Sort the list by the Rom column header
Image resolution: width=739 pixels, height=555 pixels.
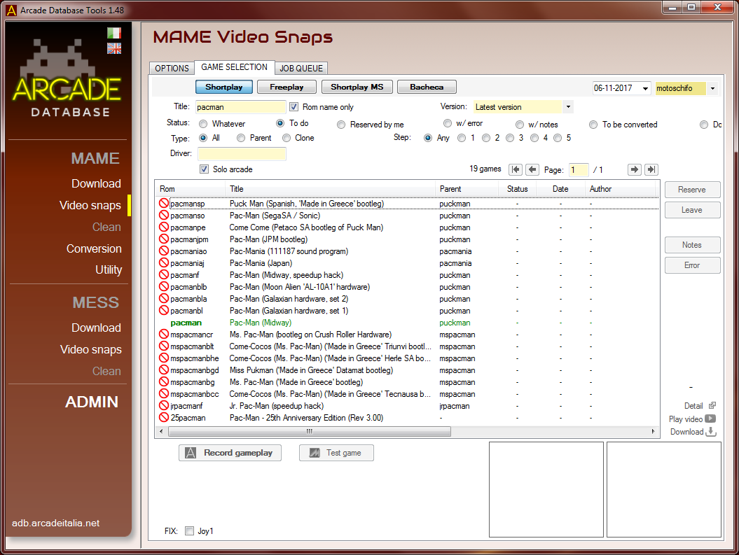[190, 189]
